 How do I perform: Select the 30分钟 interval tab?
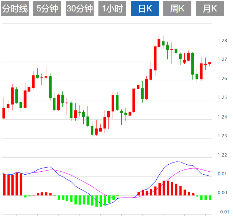click(x=80, y=8)
